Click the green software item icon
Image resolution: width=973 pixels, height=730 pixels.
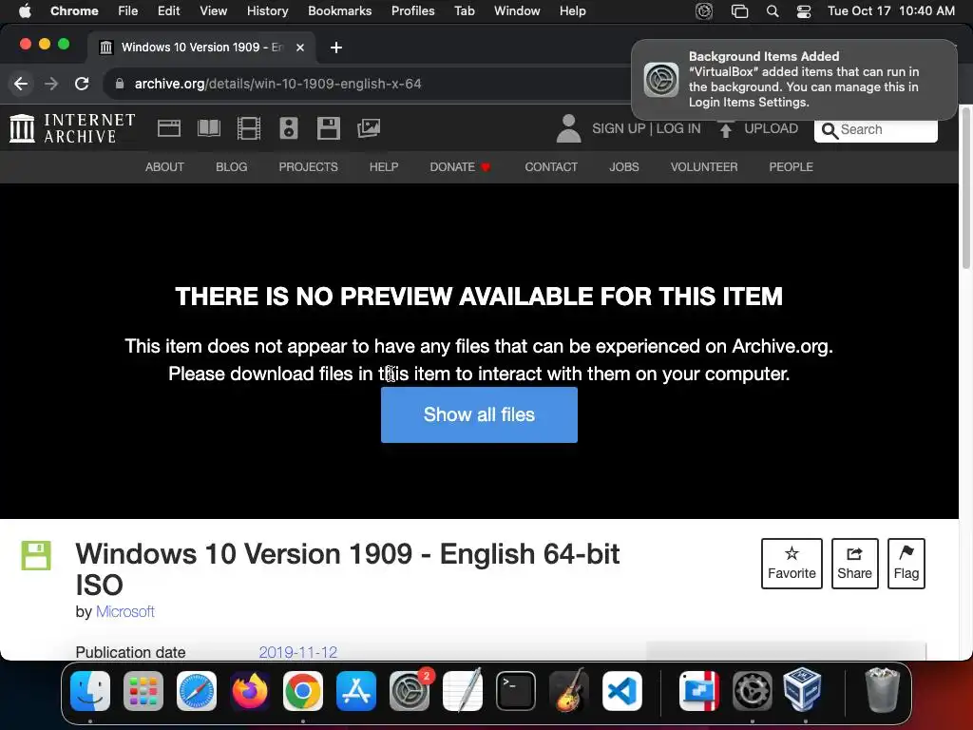coord(36,555)
